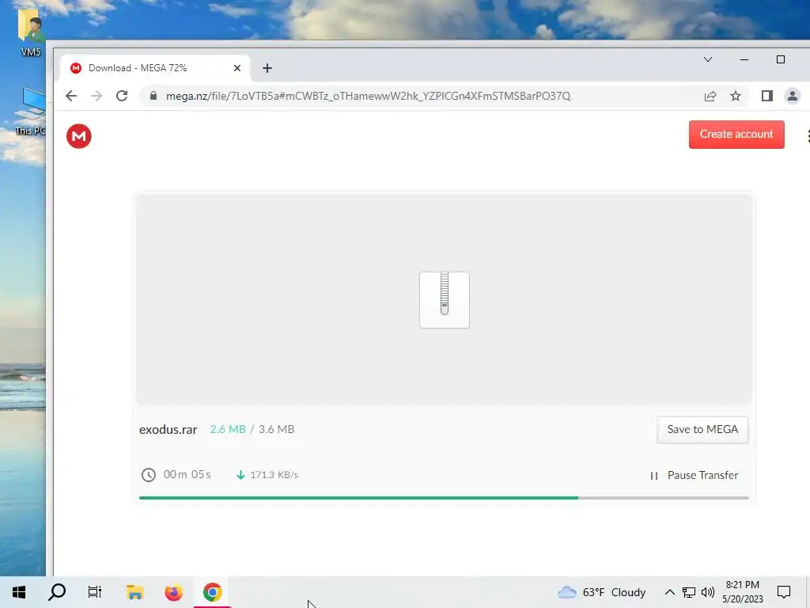
Task: Open the 63°F Cloudy weather widget
Action: [602, 592]
